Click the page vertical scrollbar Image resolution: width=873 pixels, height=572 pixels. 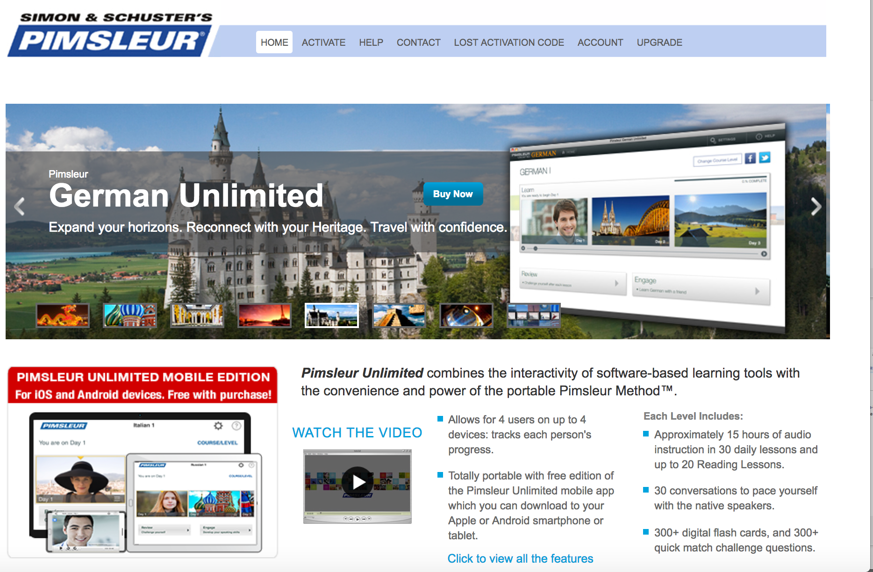[x=871, y=286]
